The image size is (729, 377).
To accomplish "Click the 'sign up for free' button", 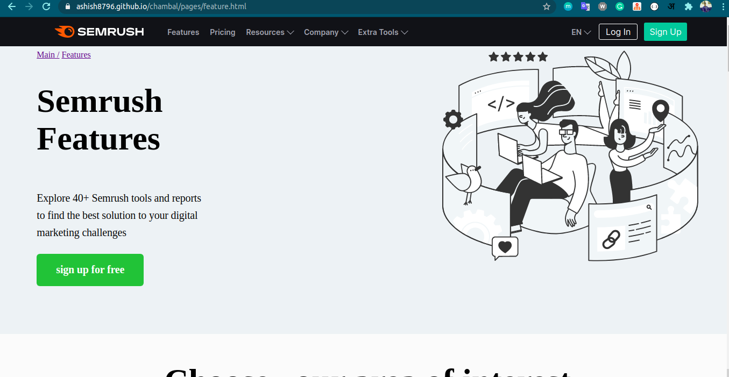I will coord(90,270).
